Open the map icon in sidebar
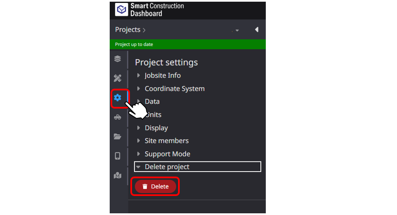This screenshot has height=215, width=397. (117, 175)
